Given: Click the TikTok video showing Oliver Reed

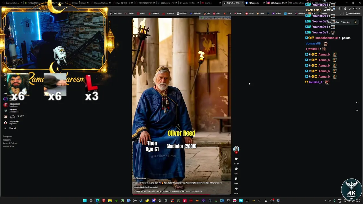Looking at the screenshot, I should click(181, 106).
